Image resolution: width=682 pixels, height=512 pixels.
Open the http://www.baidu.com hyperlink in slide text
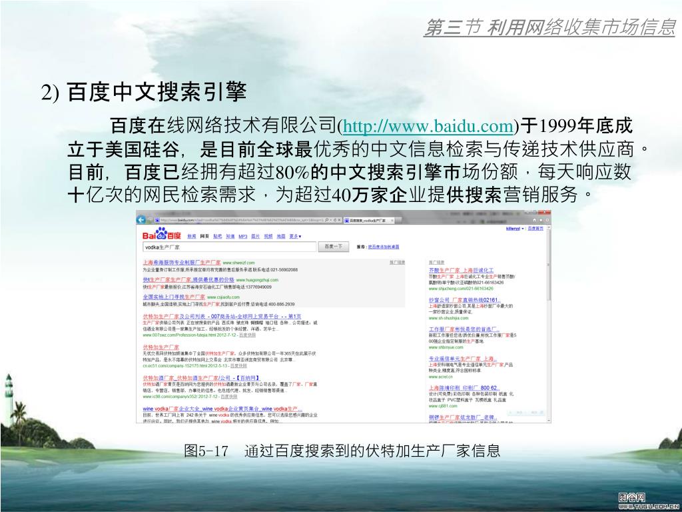(x=428, y=126)
